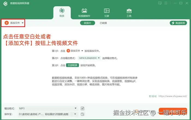The image size is (191, 120).
Task: Click the dropdown arrow of the MP3 format field
Action: [76, 108]
